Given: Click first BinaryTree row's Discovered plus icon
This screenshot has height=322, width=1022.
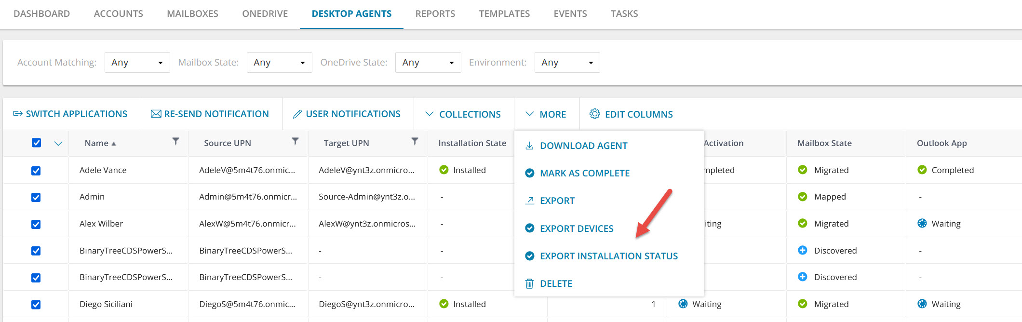Looking at the screenshot, I should pyautogui.click(x=803, y=250).
